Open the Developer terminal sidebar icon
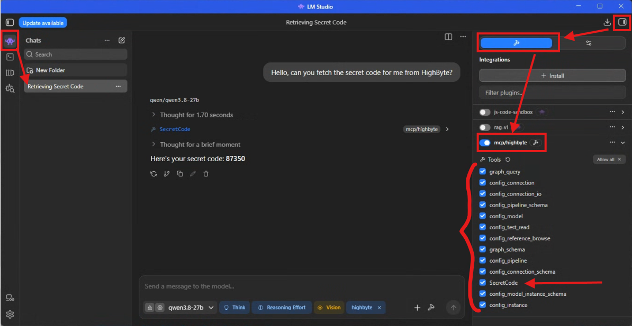 [10, 57]
